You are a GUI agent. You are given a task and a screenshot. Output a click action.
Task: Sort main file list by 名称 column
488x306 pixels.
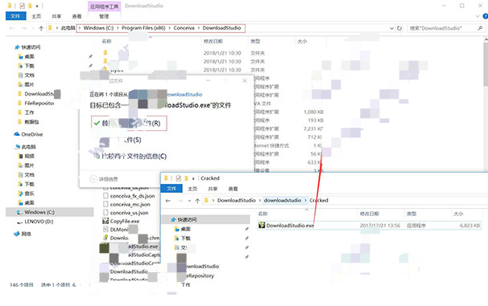pyautogui.click(x=106, y=41)
